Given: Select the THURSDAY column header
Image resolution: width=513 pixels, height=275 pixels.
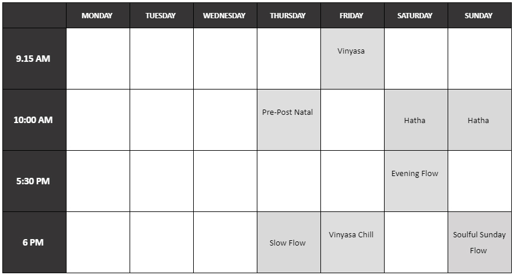Looking at the screenshot, I should (x=289, y=15).
